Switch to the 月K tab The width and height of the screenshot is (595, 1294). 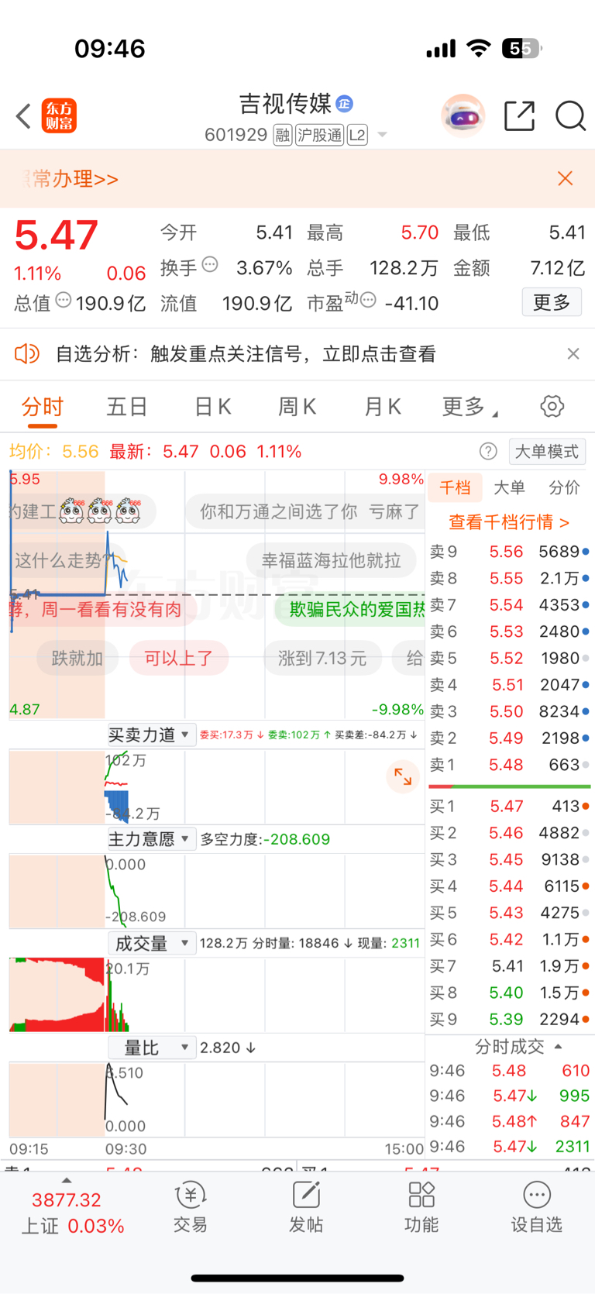tap(383, 407)
